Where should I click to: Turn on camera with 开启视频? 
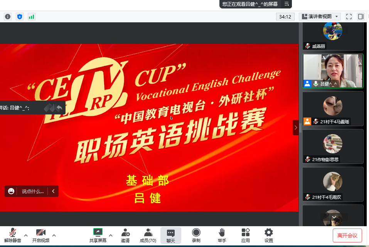41,235
